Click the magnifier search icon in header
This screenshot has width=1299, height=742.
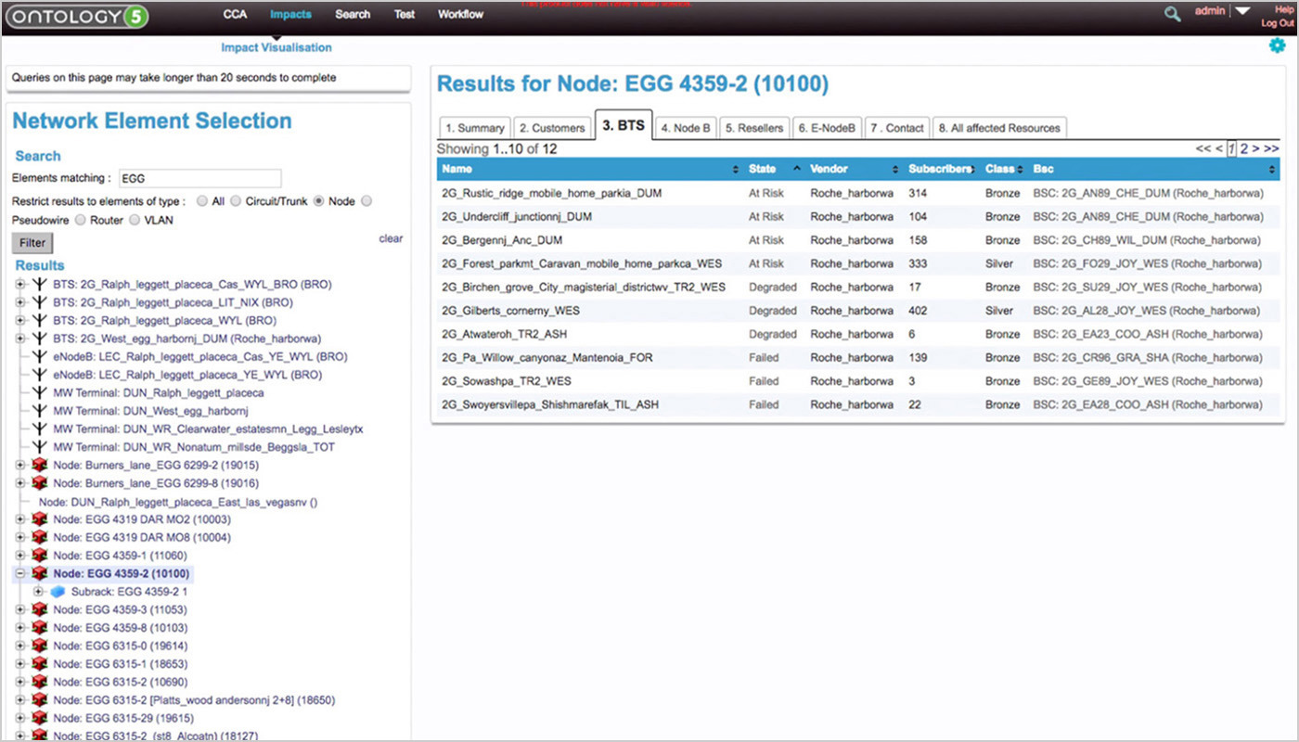coord(1173,14)
